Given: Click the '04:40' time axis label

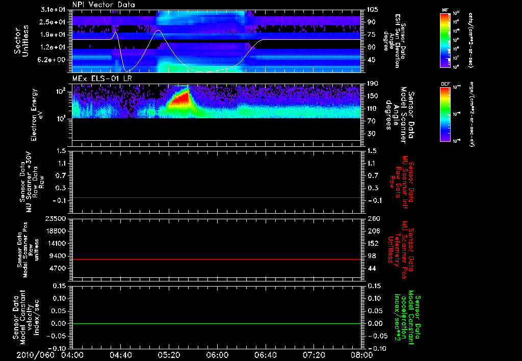Looking at the screenshot, I should pyautogui.click(x=120, y=355).
